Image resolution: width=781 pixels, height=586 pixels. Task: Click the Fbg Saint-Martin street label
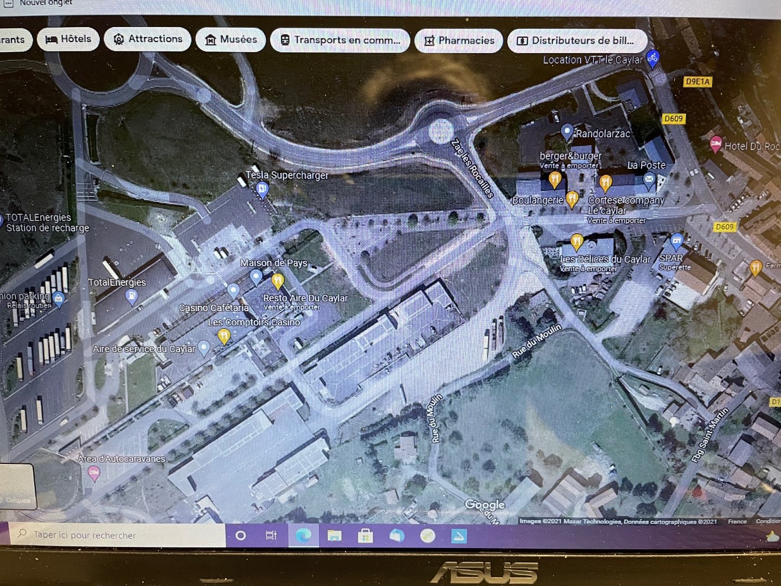[710, 435]
